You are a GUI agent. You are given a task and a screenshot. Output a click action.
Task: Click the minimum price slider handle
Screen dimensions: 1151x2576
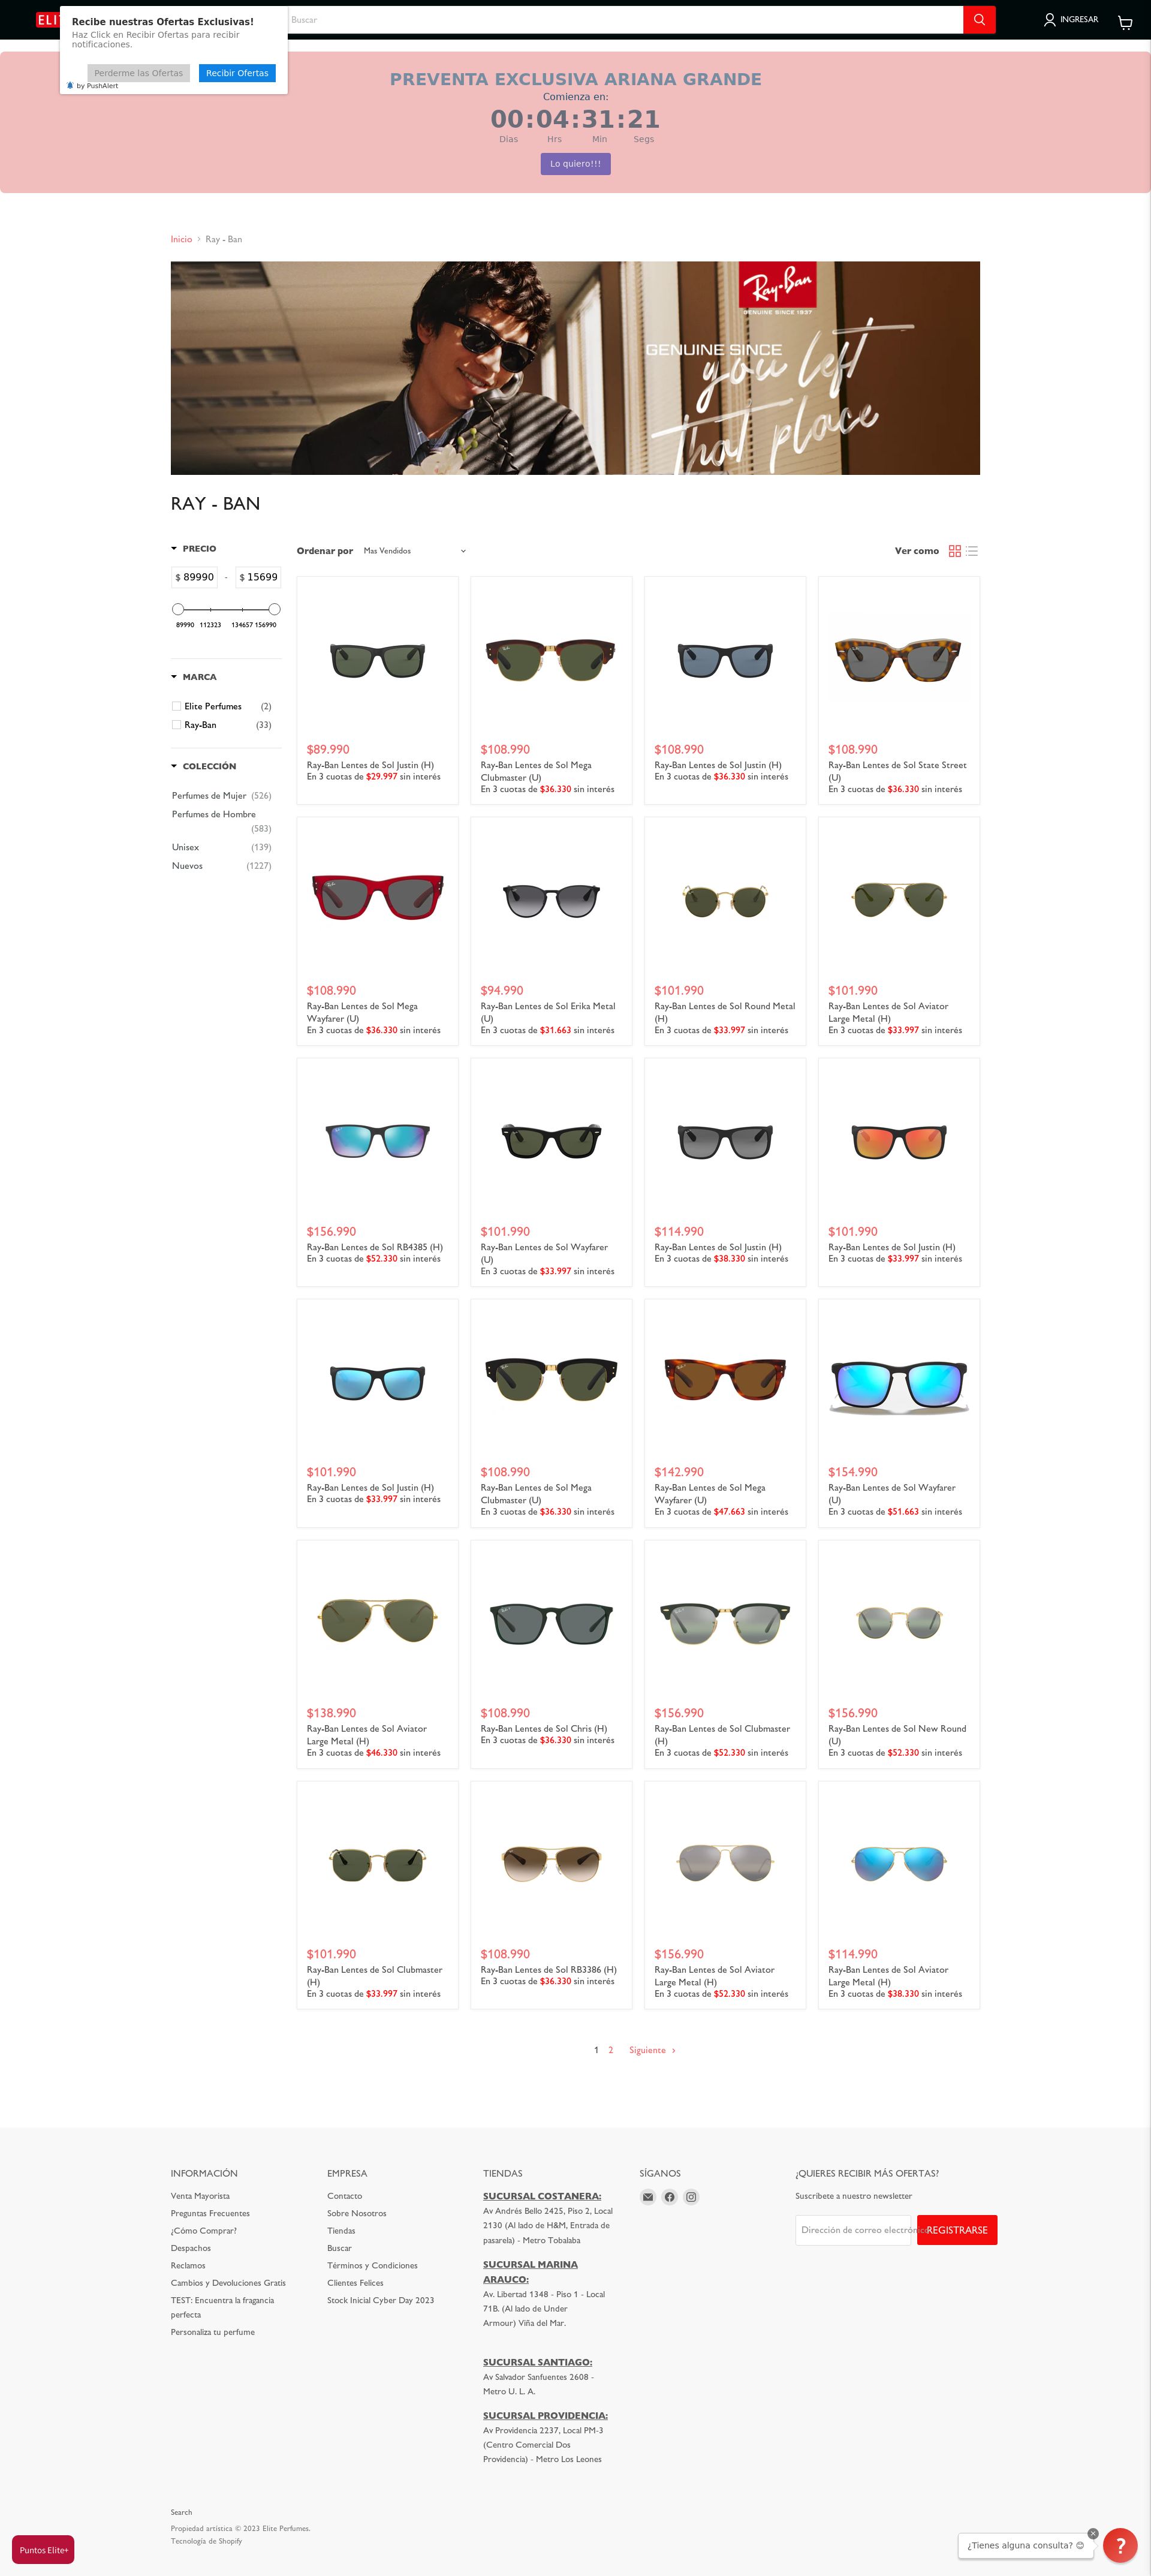178,609
